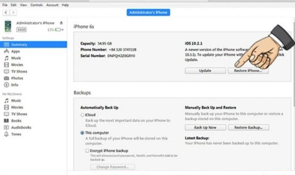Open Info label in the sidebar
Viewport: 295px width, 175px height.
pos(15,85)
